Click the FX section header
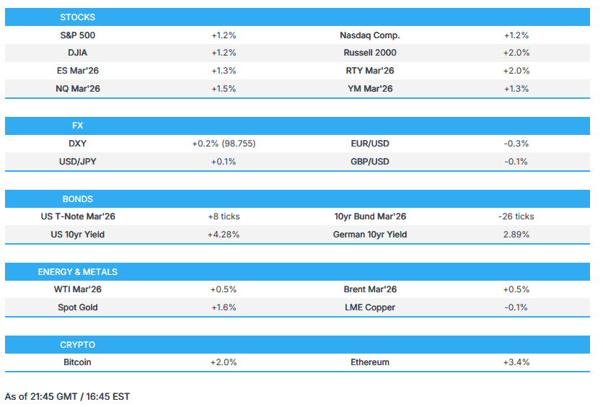 [x=77, y=126]
